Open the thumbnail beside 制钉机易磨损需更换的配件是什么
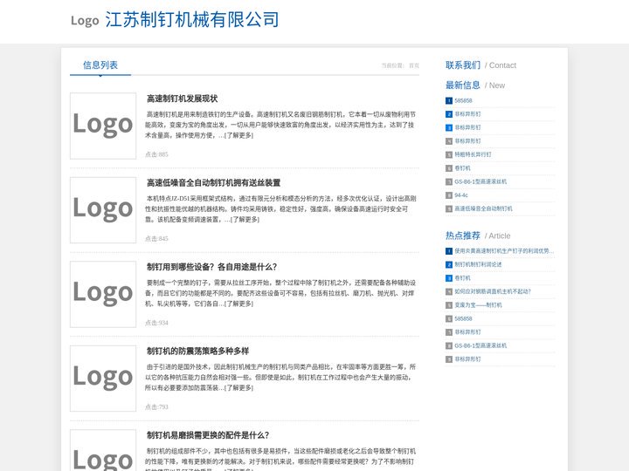 click(x=103, y=451)
